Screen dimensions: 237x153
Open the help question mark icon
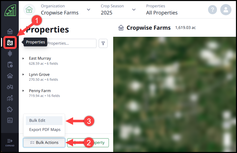click(x=212, y=10)
